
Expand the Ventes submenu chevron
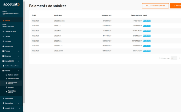(18, 51)
